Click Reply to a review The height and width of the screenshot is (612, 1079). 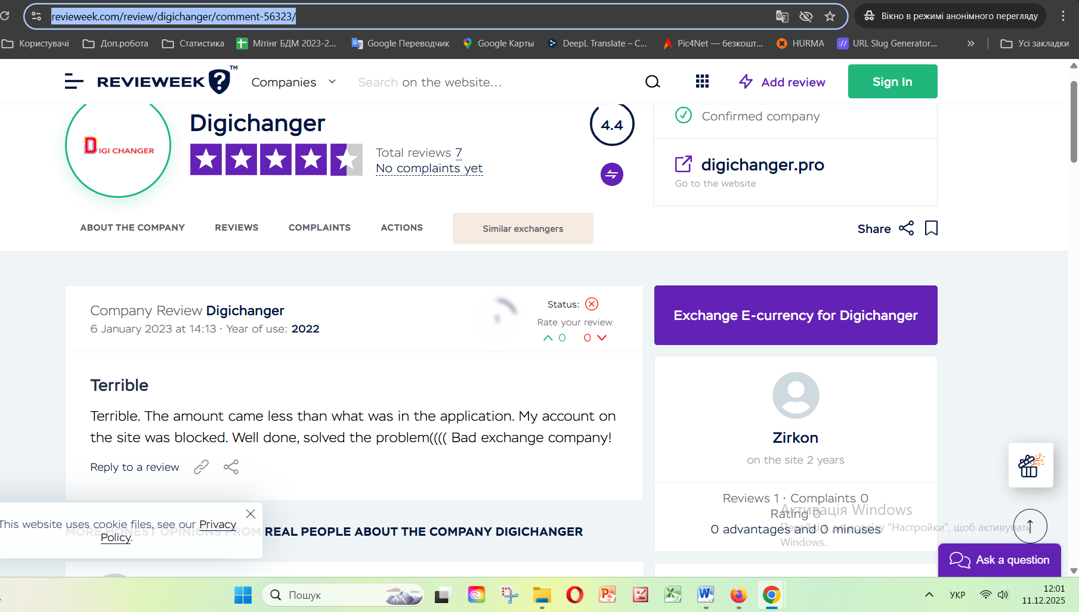pos(135,467)
